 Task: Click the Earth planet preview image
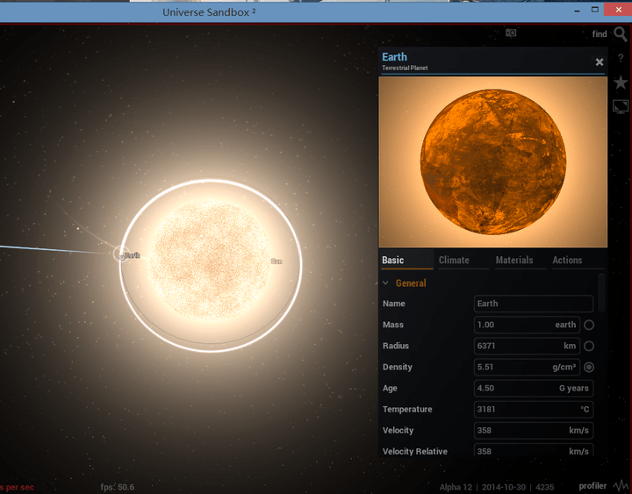(492, 161)
